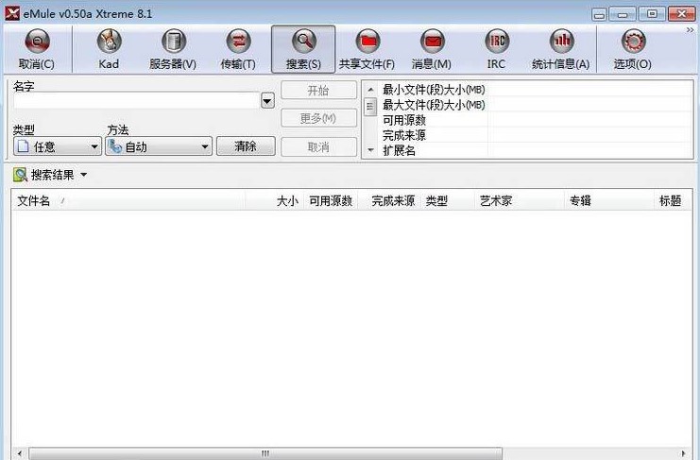Click the 取消(C) disconnect toolbar icon

tap(37, 42)
